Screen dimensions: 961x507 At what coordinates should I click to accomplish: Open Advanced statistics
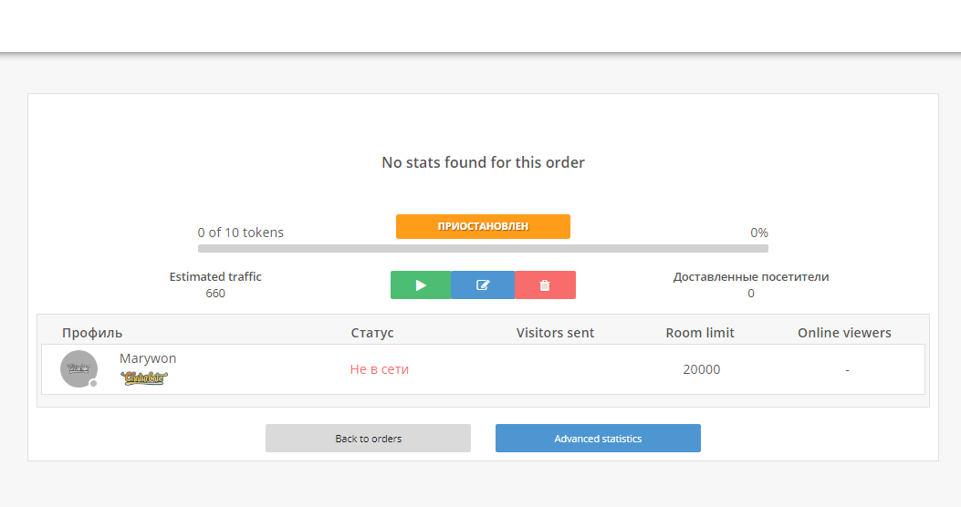click(598, 439)
